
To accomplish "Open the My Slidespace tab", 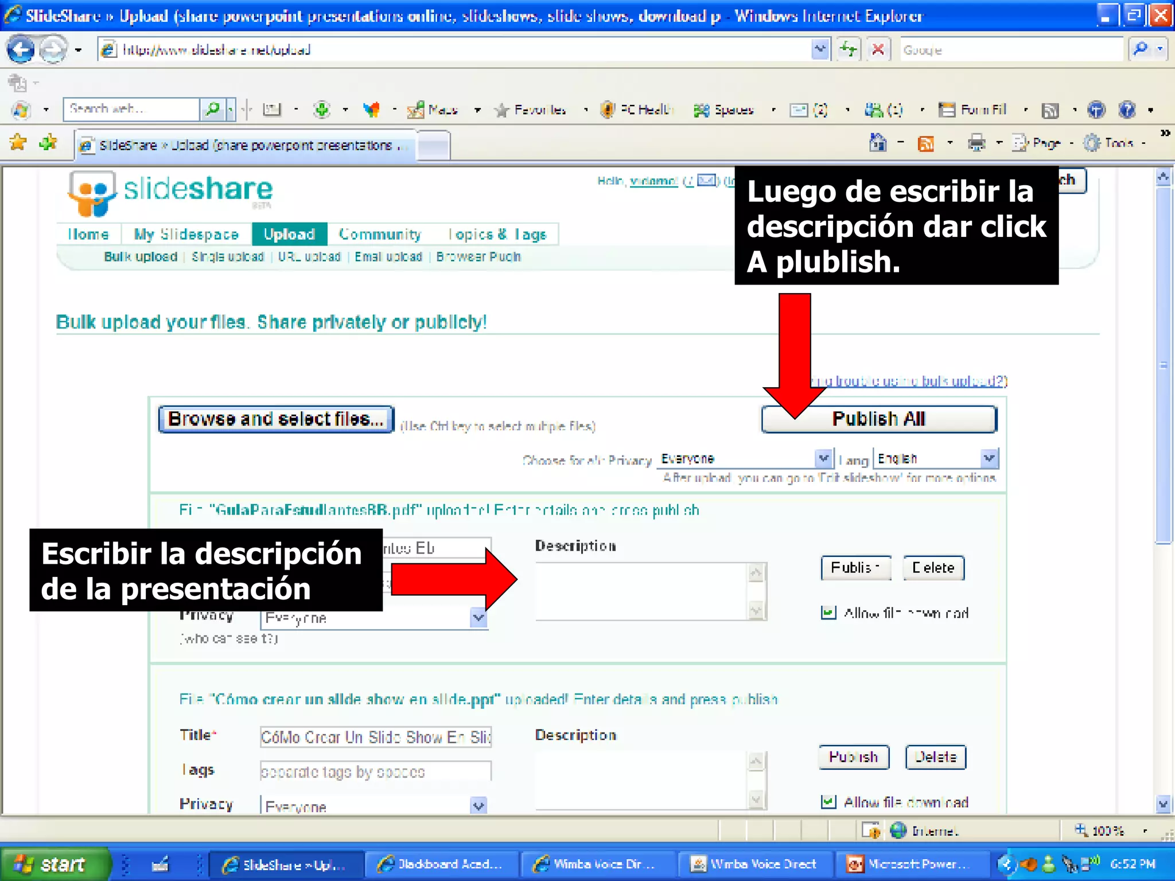I will [186, 234].
